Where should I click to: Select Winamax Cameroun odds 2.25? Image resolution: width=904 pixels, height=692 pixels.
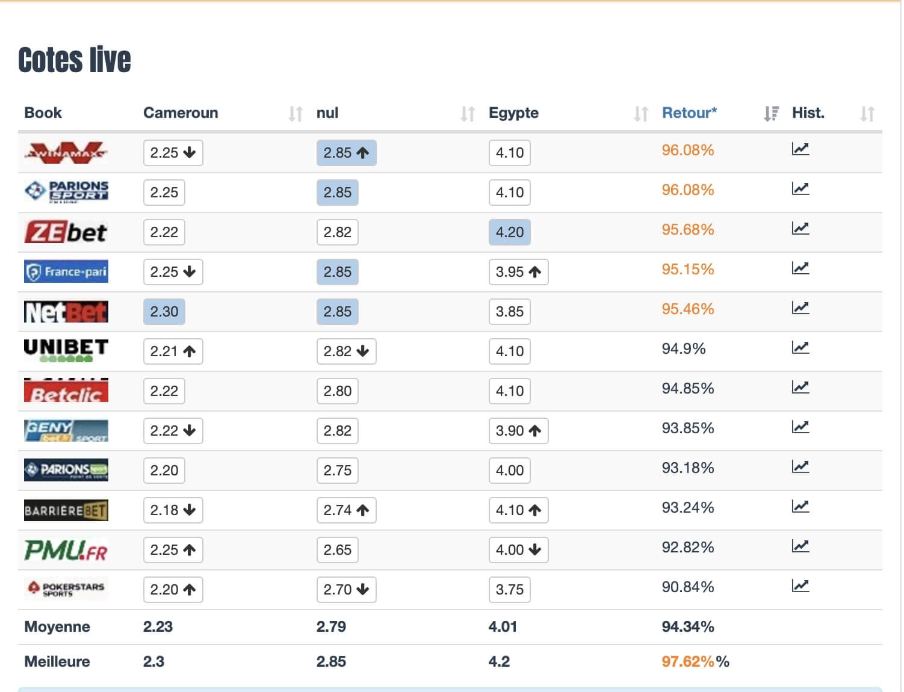point(173,153)
